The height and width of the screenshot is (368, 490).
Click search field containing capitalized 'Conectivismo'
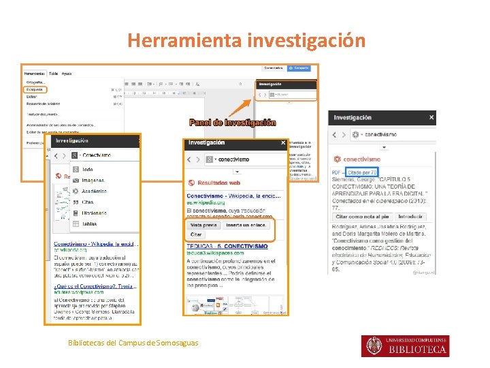105,155
